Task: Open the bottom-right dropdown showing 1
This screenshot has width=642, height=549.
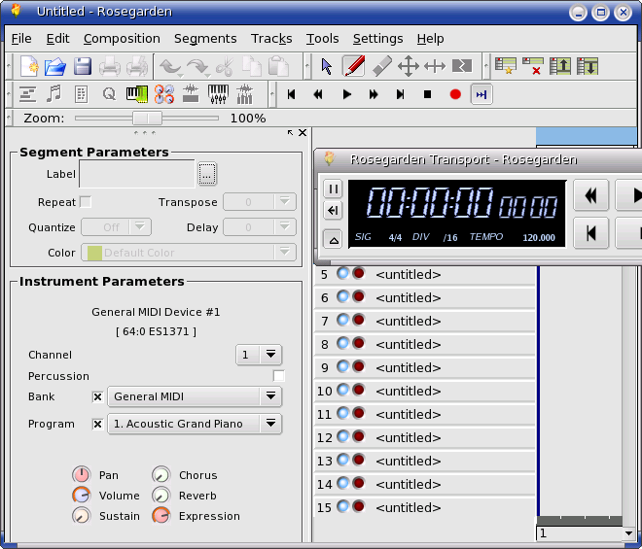Action: (x=586, y=533)
